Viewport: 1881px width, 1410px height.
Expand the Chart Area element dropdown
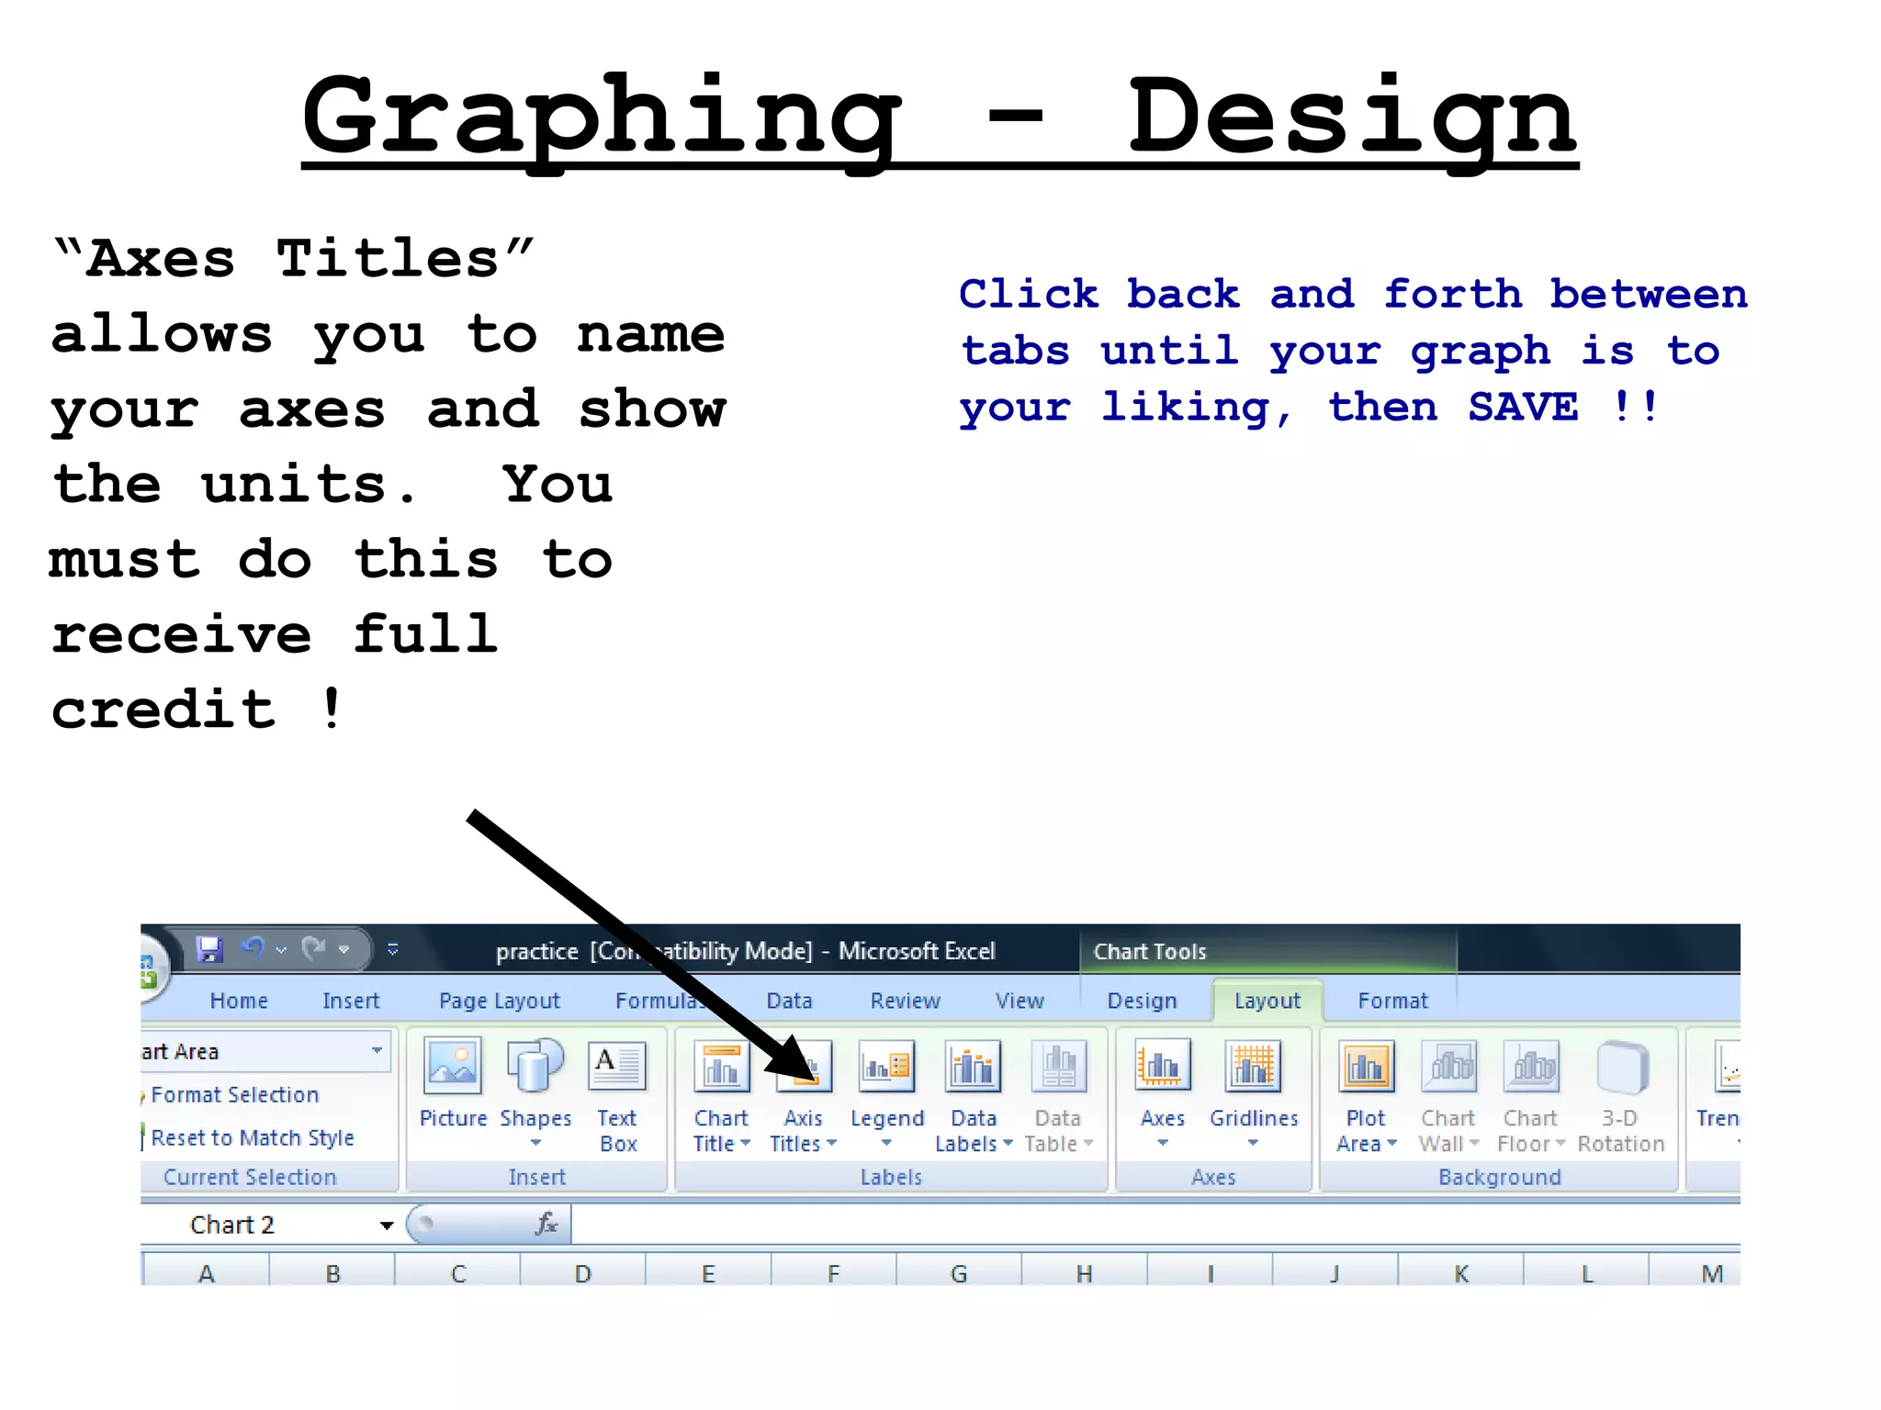click(x=377, y=1050)
